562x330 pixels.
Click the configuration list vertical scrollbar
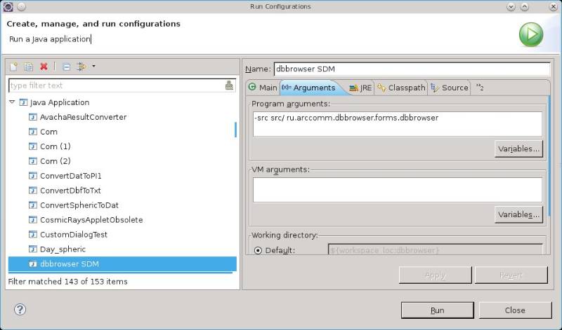[x=235, y=130]
